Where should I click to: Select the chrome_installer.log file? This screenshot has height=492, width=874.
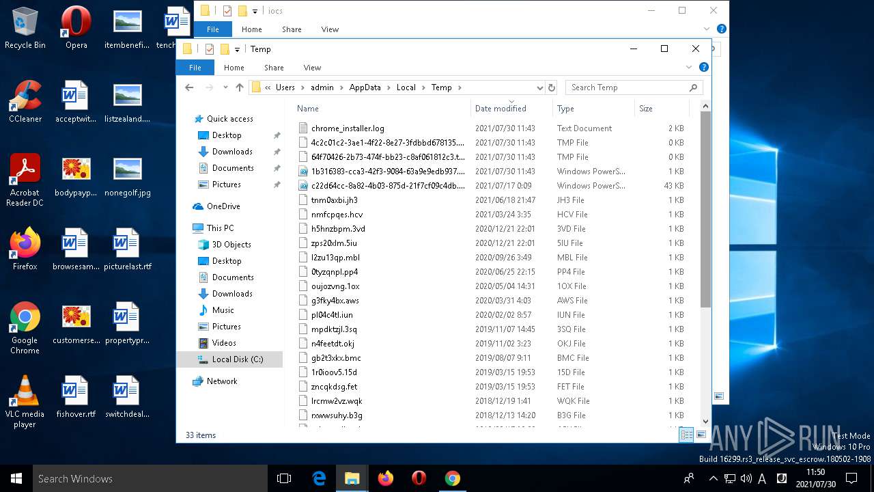[348, 128]
